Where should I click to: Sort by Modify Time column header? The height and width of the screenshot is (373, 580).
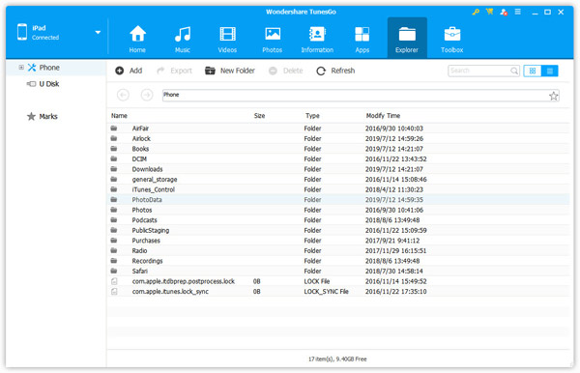tap(383, 116)
